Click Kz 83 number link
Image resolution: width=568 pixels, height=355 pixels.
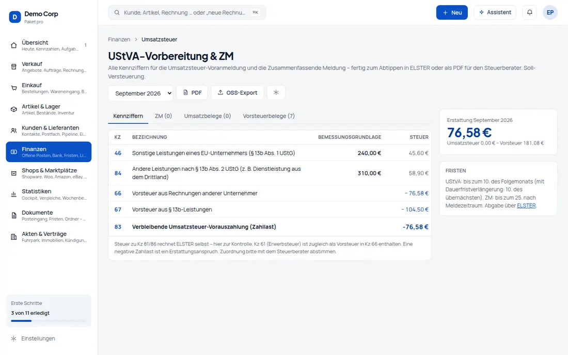(118, 227)
